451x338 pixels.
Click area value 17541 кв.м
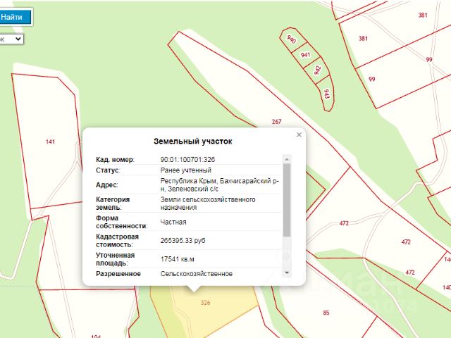click(x=177, y=259)
